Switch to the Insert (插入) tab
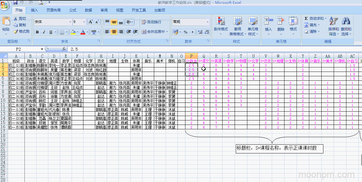This screenshot has width=362, height=182. [34, 10]
